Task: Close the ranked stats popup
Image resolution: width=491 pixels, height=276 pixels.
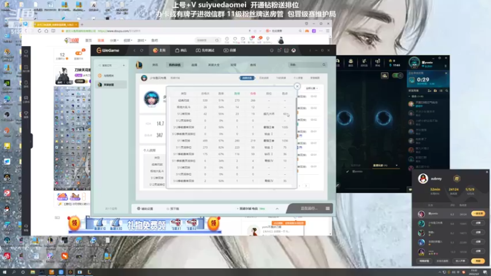Action: [x=297, y=86]
